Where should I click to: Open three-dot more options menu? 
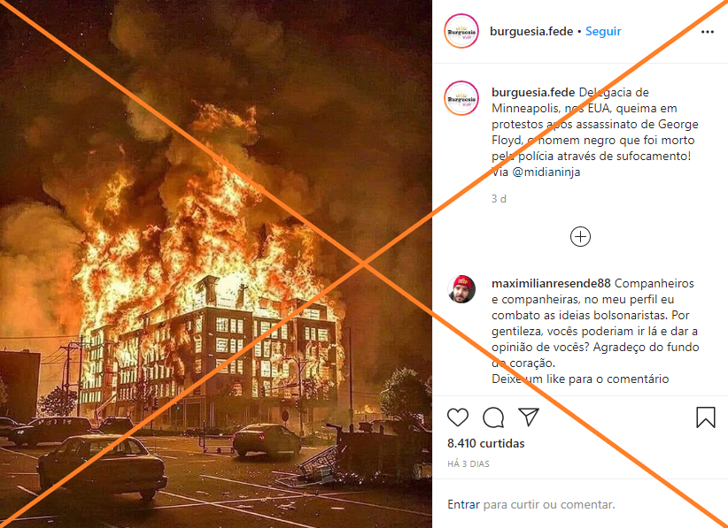707,32
